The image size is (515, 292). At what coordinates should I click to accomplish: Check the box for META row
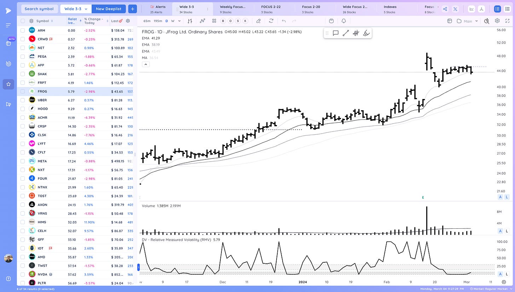tap(23, 161)
